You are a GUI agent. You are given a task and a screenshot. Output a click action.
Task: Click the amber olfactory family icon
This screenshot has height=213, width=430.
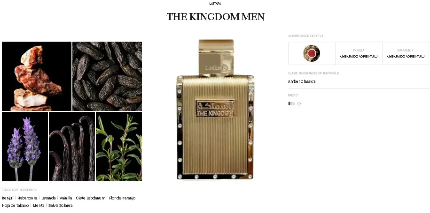312,53
